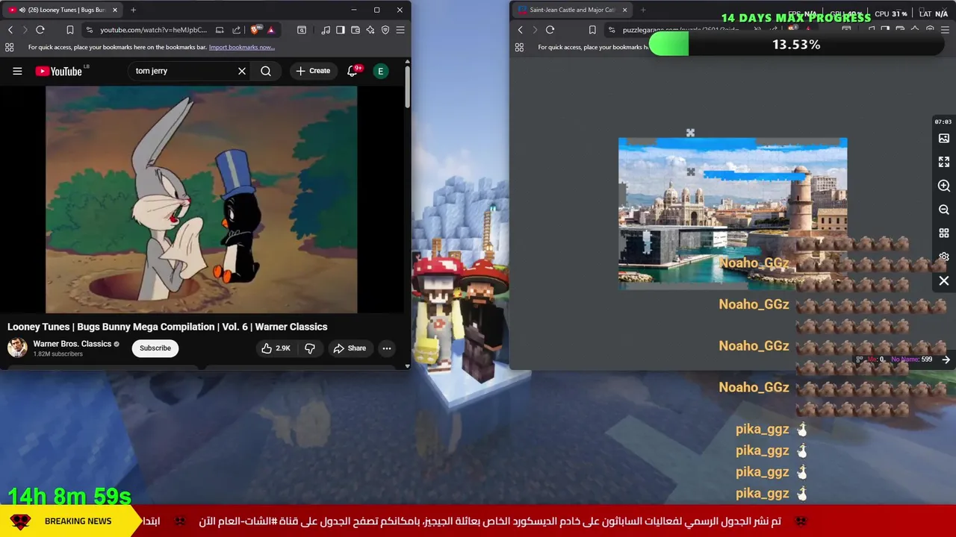This screenshot has width=956, height=537.
Task: Close the Saint-Jean Castle tab
Action: point(624,10)
